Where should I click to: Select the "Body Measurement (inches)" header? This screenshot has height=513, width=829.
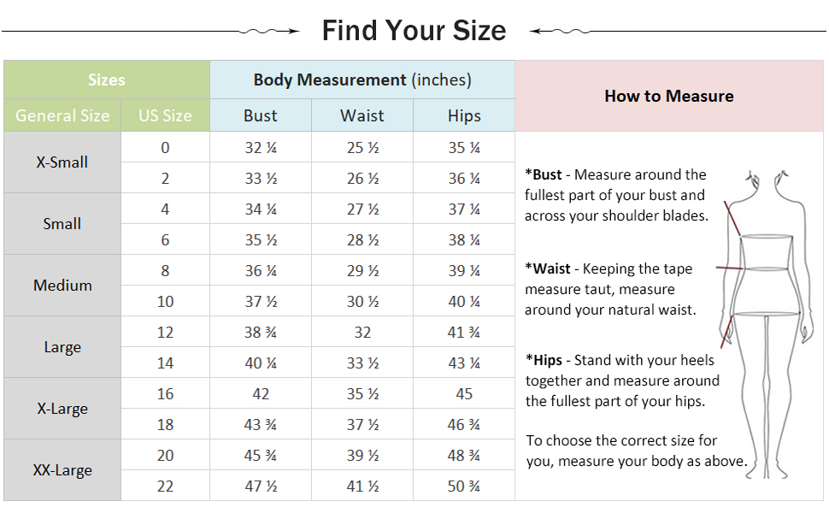[x=362, y=80]
